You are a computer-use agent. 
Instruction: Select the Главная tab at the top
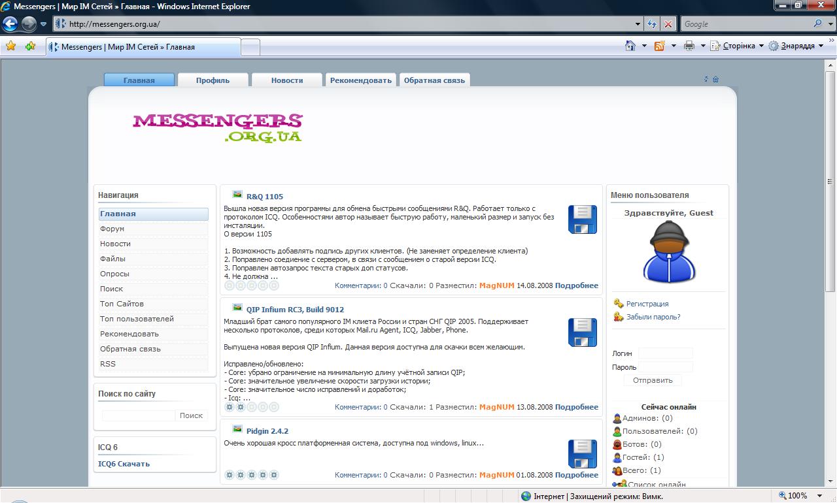click(139, 80)
